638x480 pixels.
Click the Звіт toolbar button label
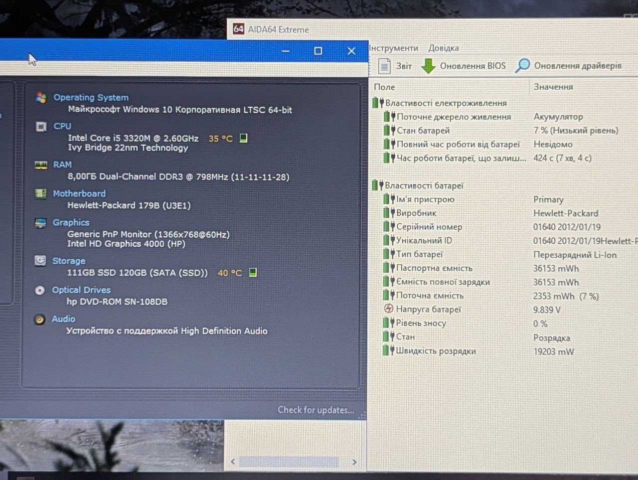(404, 66)
